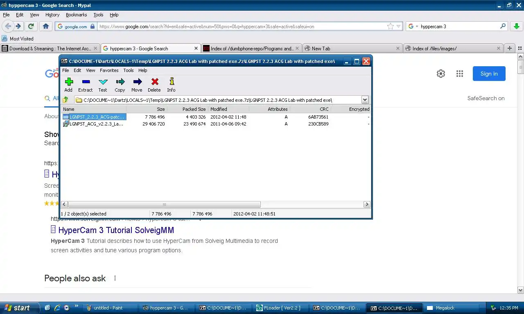
Task: Click SafeSearch on link
Action: click(486, 98)
